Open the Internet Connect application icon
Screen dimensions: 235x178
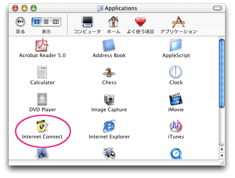42,126
